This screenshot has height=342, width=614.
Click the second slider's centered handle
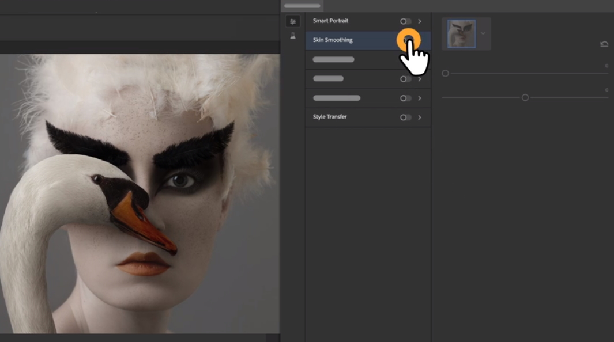click(x=525, y=98)
